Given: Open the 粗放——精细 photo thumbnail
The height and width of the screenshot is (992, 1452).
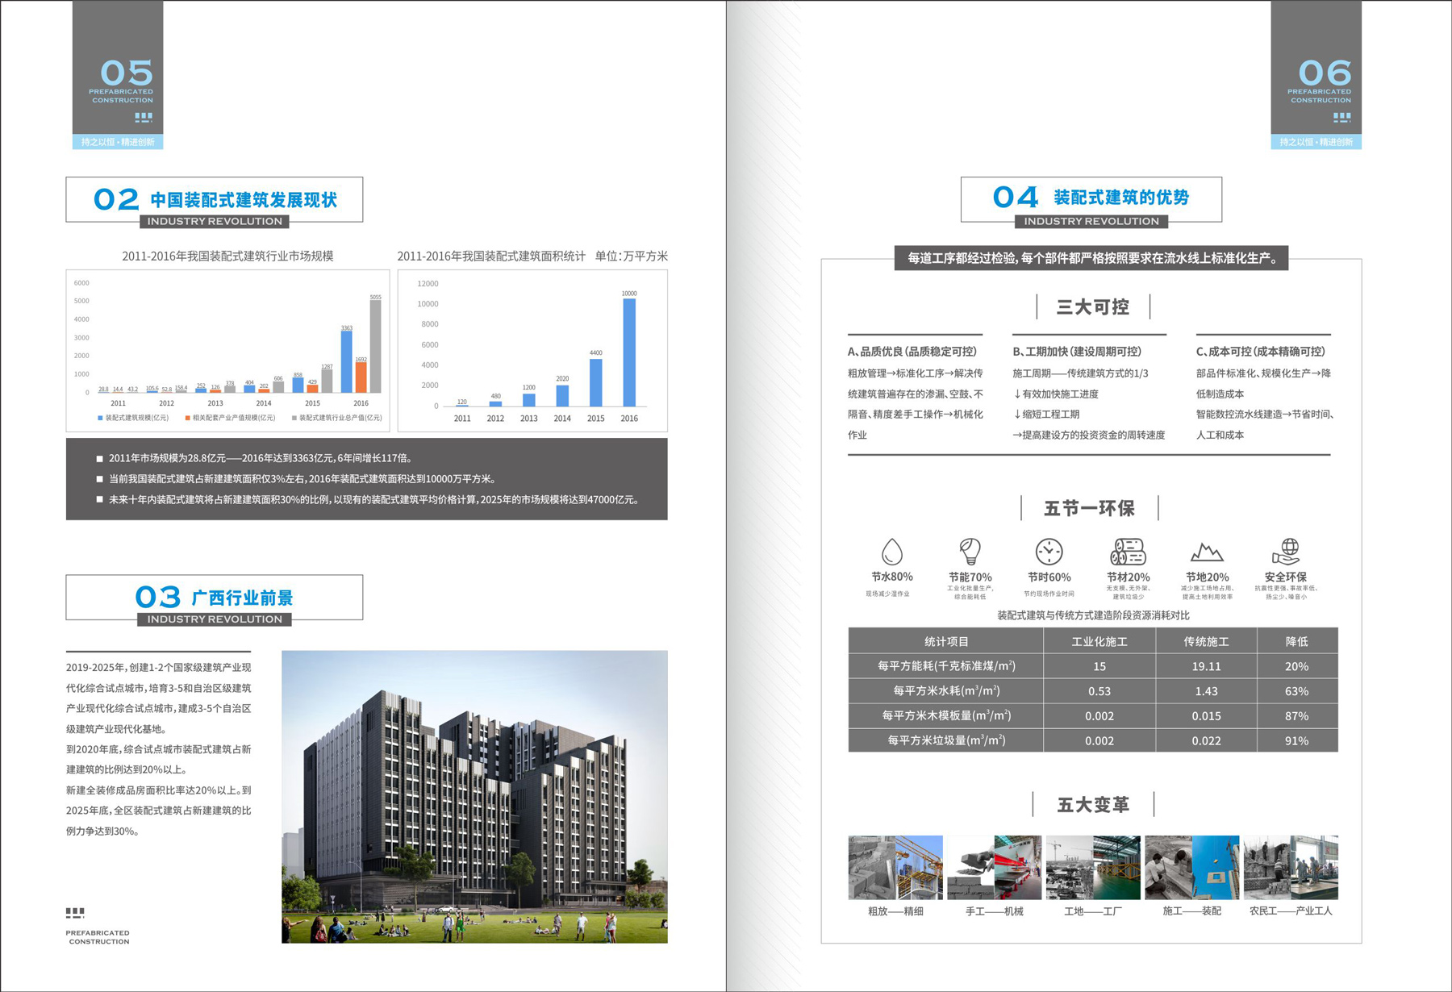Looking at the screenshot, I should pyautogui.click(x=895, y=867).
